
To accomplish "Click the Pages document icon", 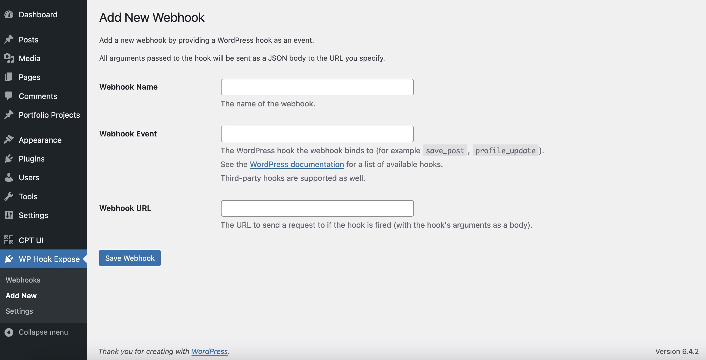I will pos(9,77).
